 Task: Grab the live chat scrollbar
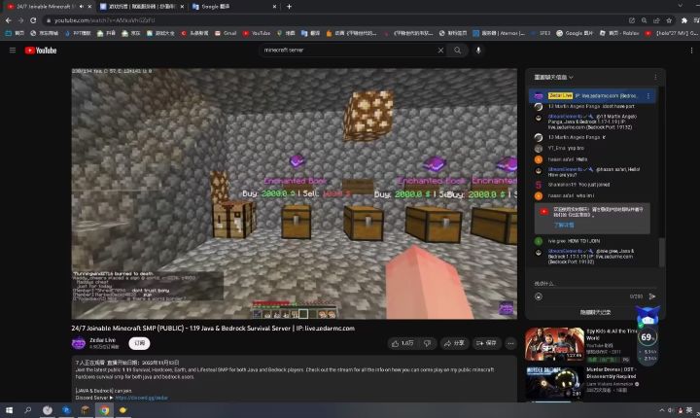[x=662, y=253]
